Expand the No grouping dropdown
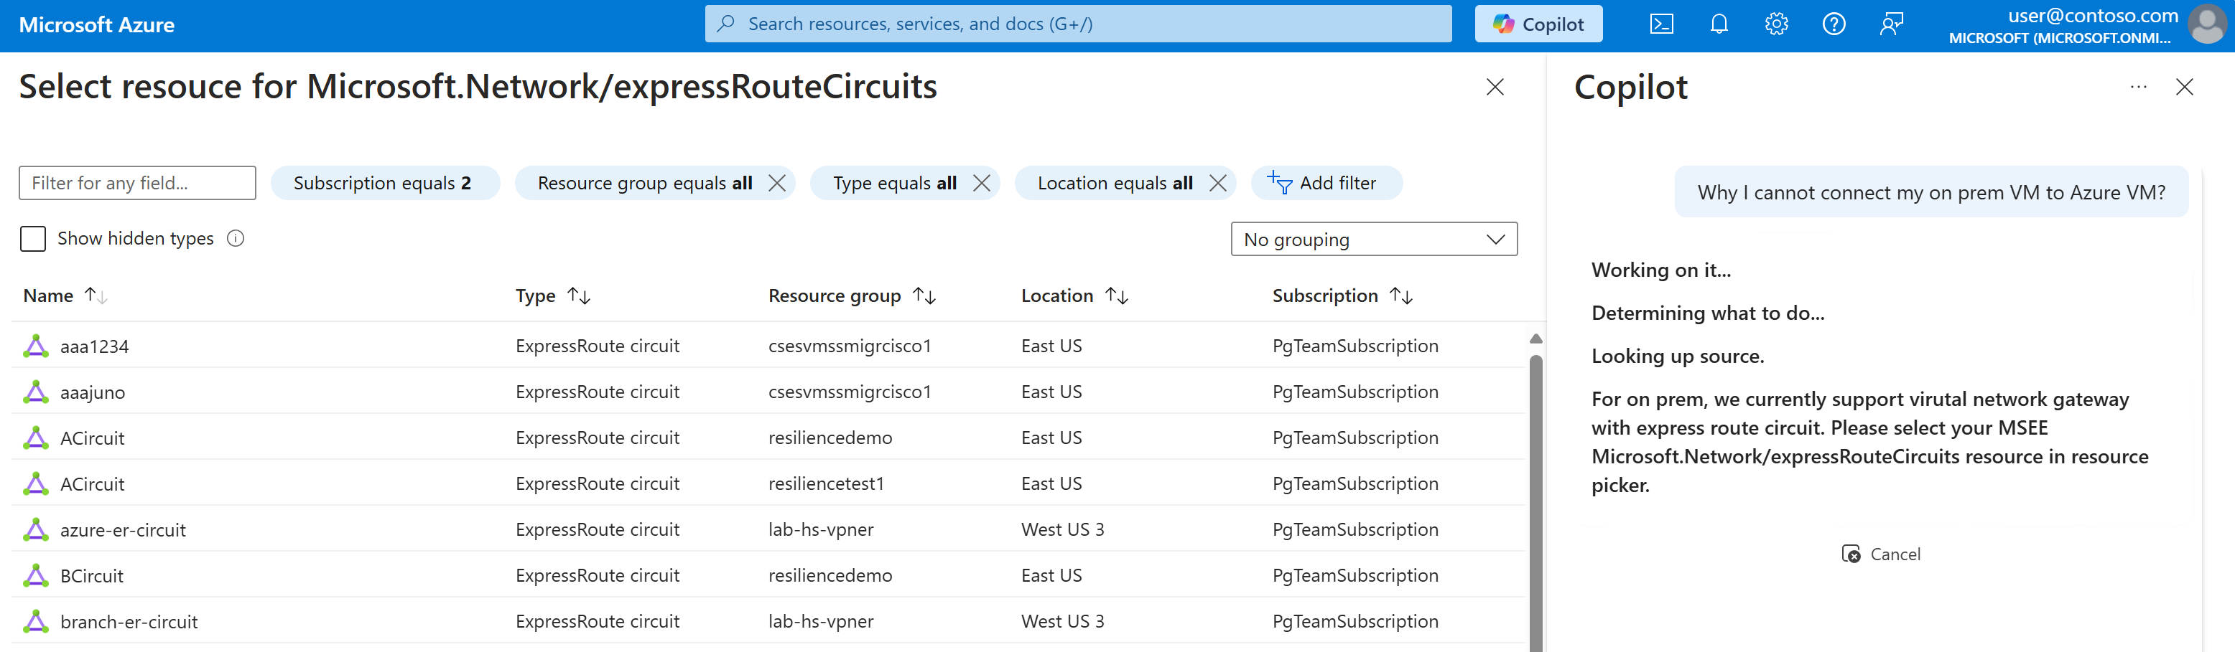 click(x=1373, y=240)
